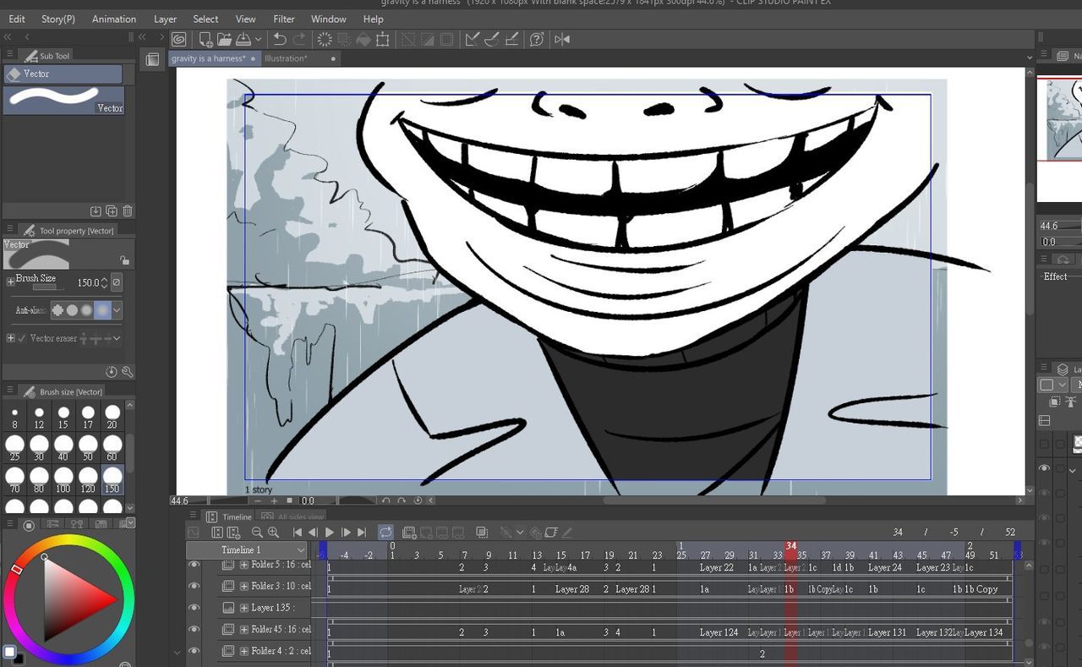This screenshot has height=667, width=1082.
Task: Open CLIP STUDIO launcher icon in toolbar
Action: click(178, 39)
